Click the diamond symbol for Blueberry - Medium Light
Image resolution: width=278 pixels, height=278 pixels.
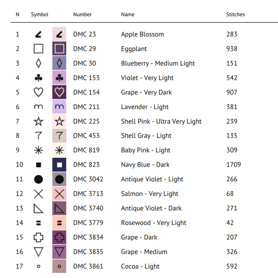[39, 63]
